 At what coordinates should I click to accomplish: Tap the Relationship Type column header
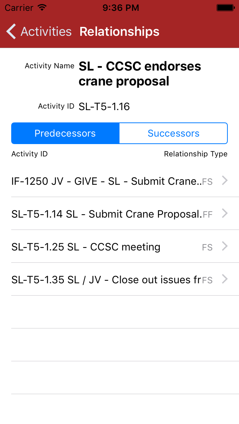196,154
